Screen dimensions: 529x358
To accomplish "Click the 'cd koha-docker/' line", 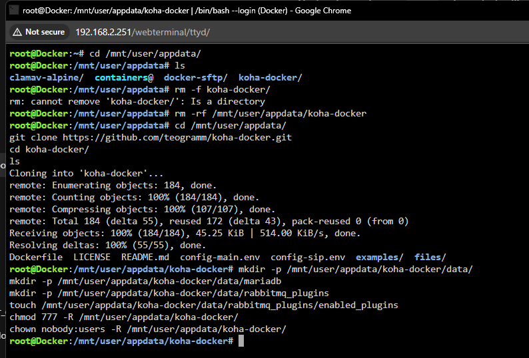I will pyautogui.click(x=49, y=149).
